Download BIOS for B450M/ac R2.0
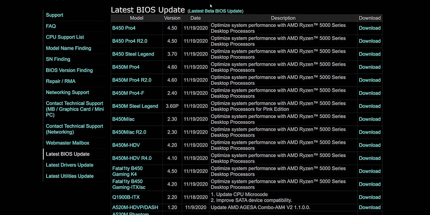 click(x=370, y=132)
